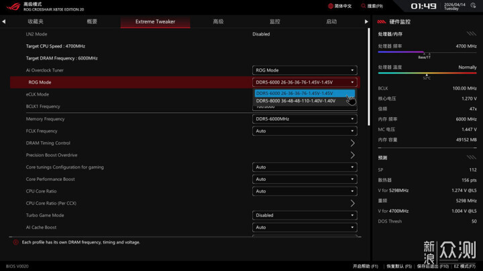483x271 pixels.
Task: Click the settings list vertical scrollbar
Action: tap(369, 77)
